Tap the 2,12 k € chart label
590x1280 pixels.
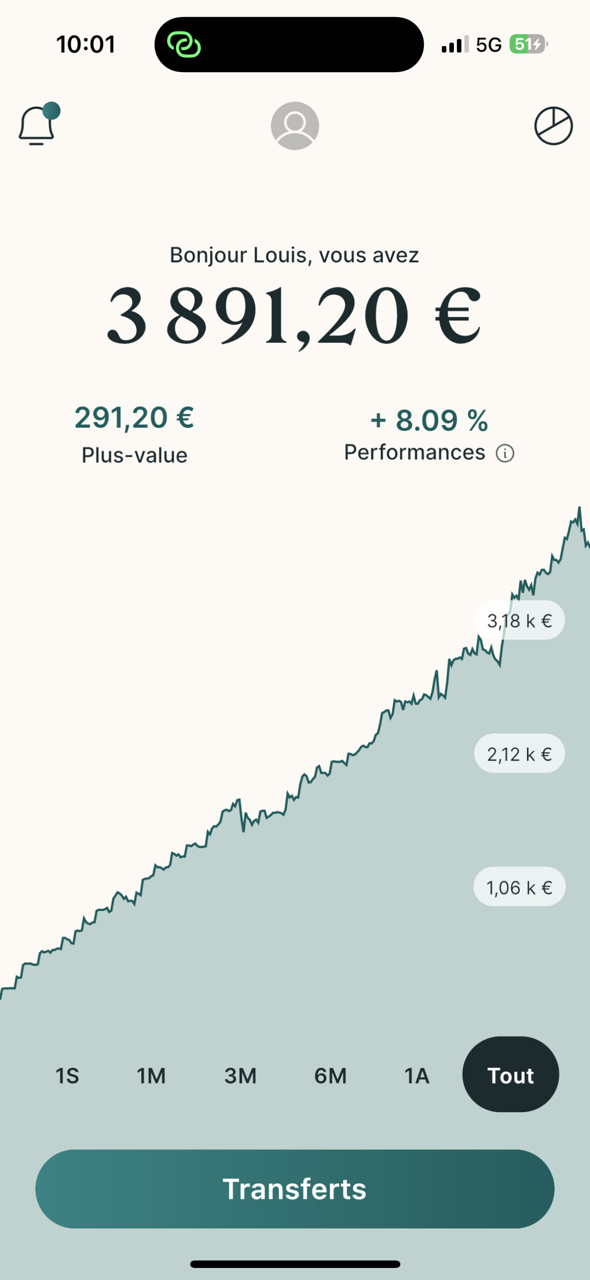click(519, 754)
